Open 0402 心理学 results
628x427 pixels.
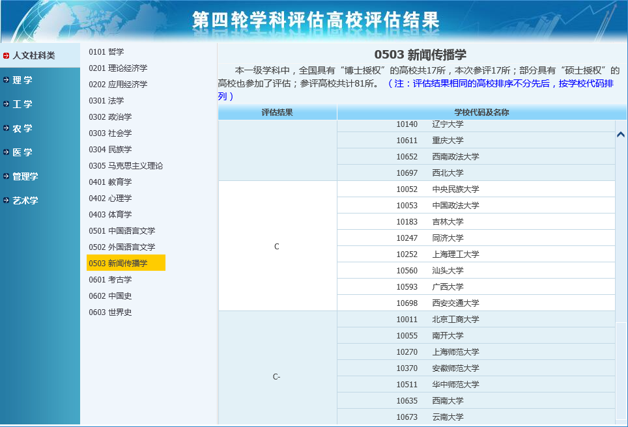pos(110,198)
